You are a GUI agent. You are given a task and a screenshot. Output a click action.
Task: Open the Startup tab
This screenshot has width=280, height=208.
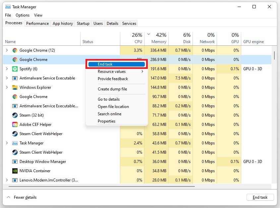tap(83, 24)
